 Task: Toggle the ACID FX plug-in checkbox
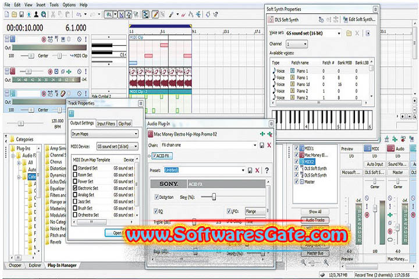(x=154, y=156)
